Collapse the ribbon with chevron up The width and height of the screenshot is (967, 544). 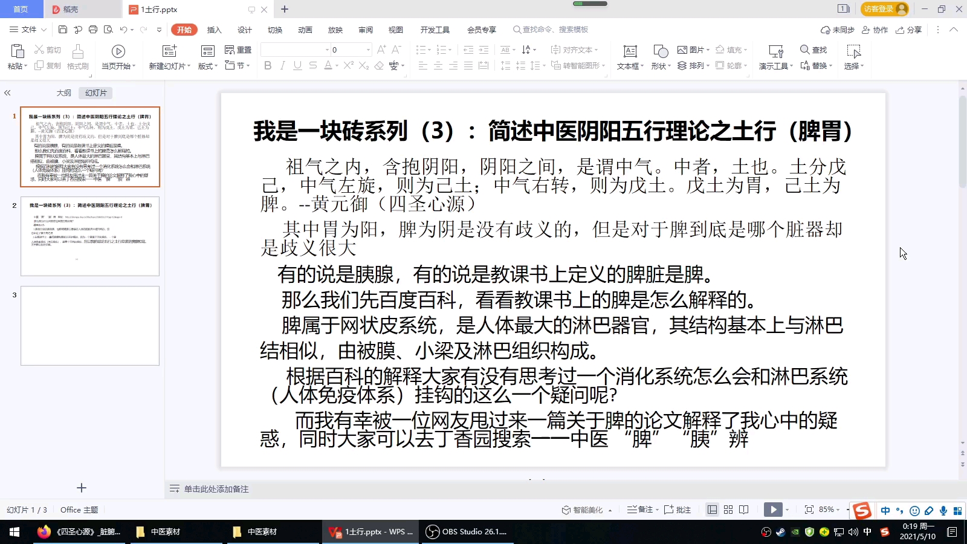pyautogui.click(x=954, y=30)
